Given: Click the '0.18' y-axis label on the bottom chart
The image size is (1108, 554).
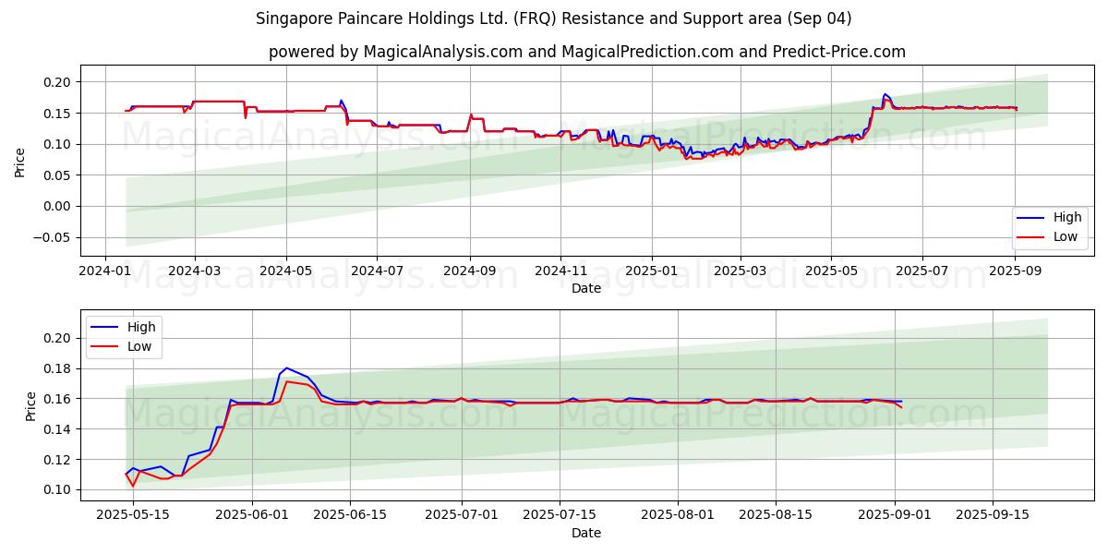Looking at the screenshot, I should click(x=58, y=368).
